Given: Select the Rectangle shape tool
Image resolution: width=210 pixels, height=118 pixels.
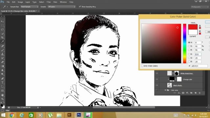Looking at the screenshot, I should click(x=2, y=91).
